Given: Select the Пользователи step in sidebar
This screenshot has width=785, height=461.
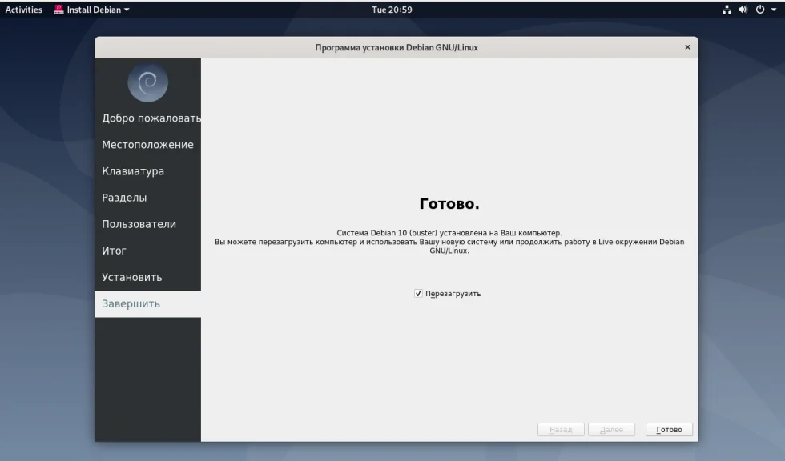Looking at the screenshot, I should point(147,224).
